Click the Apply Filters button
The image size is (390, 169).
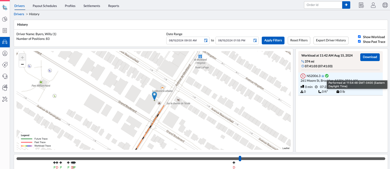pos(273,40)
